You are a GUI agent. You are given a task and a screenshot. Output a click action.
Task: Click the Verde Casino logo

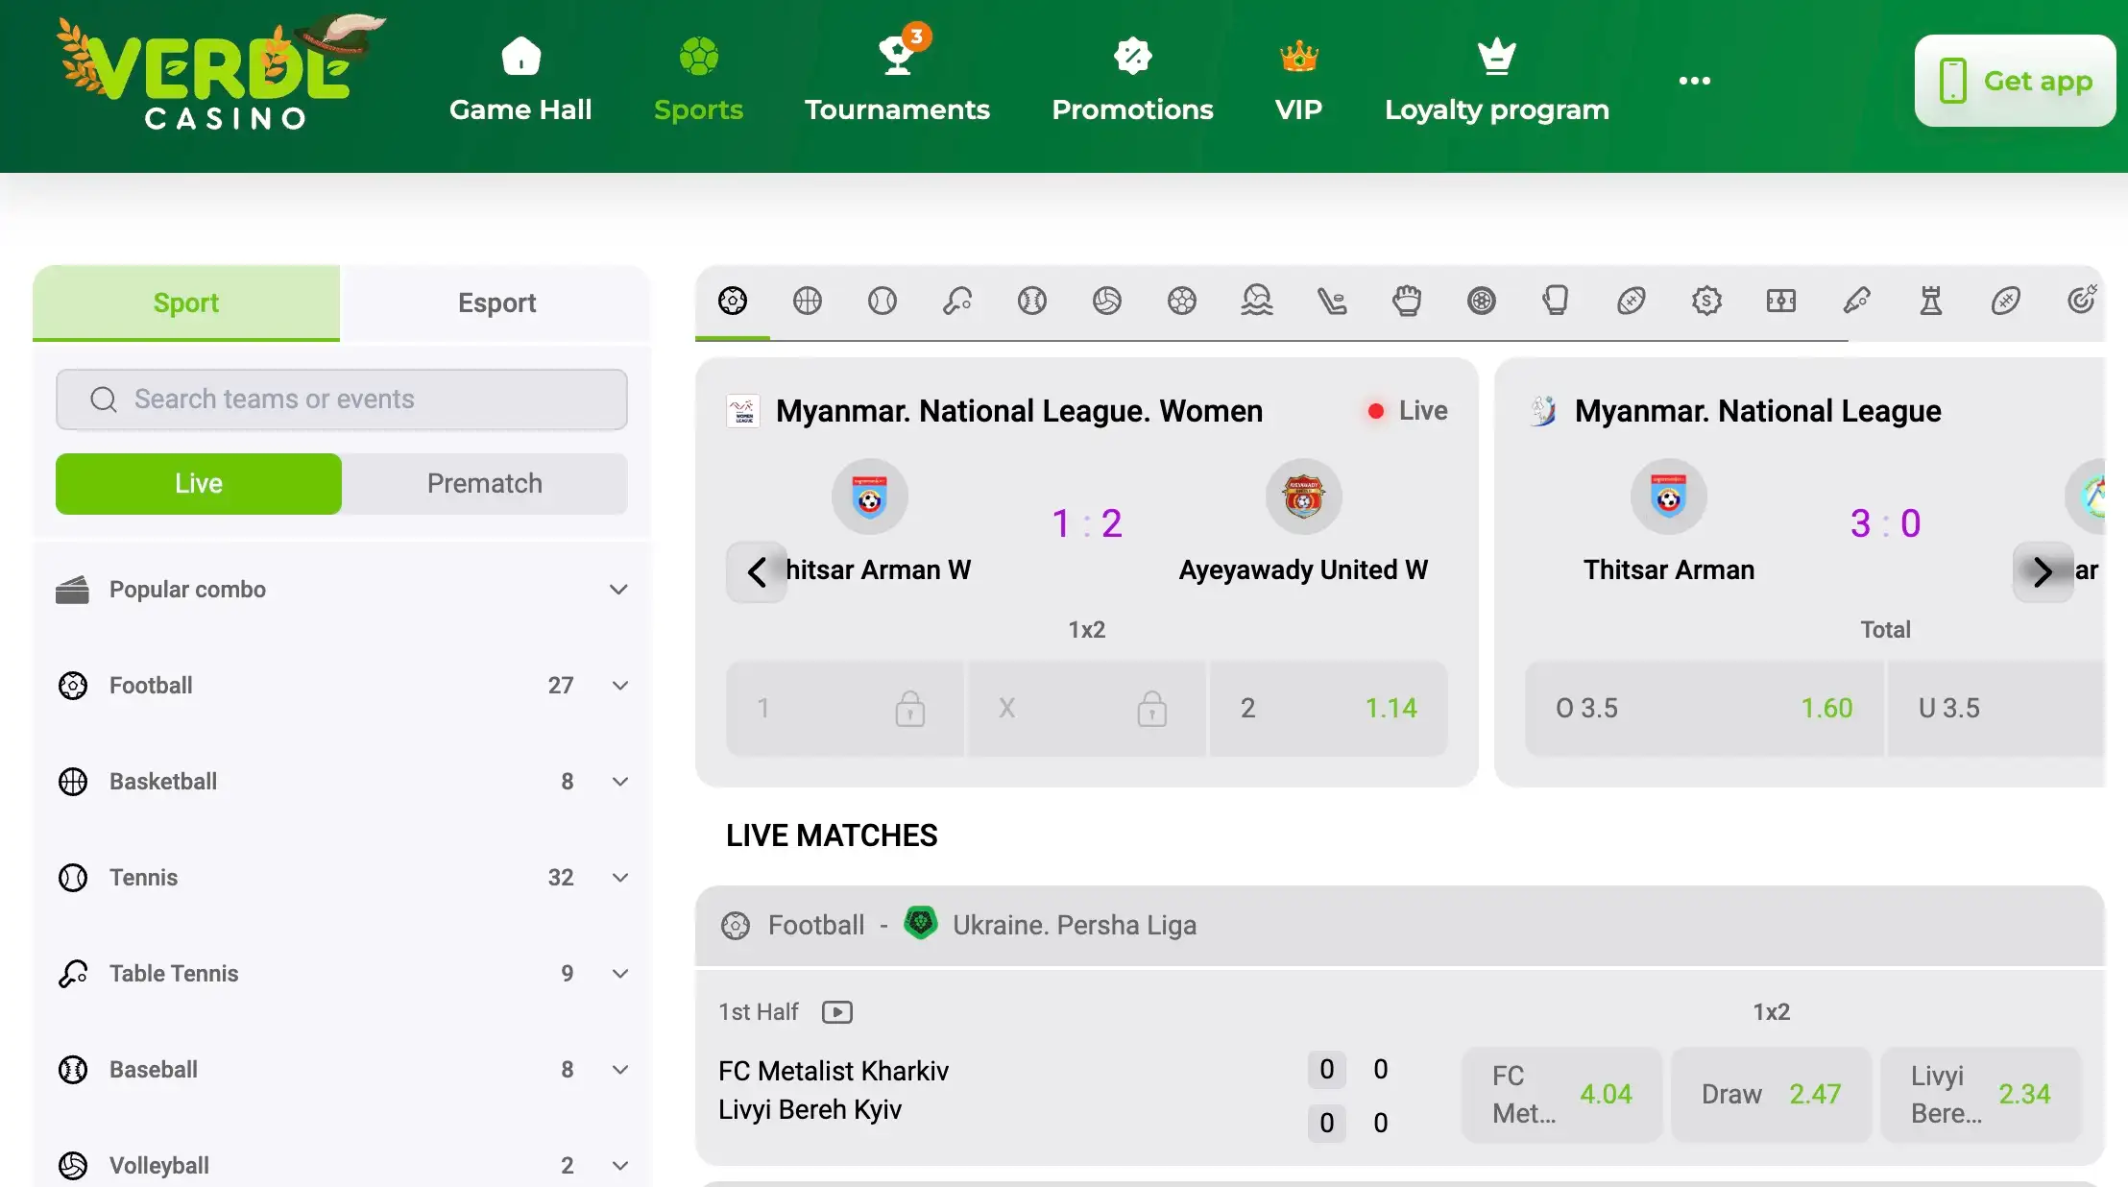221,73
